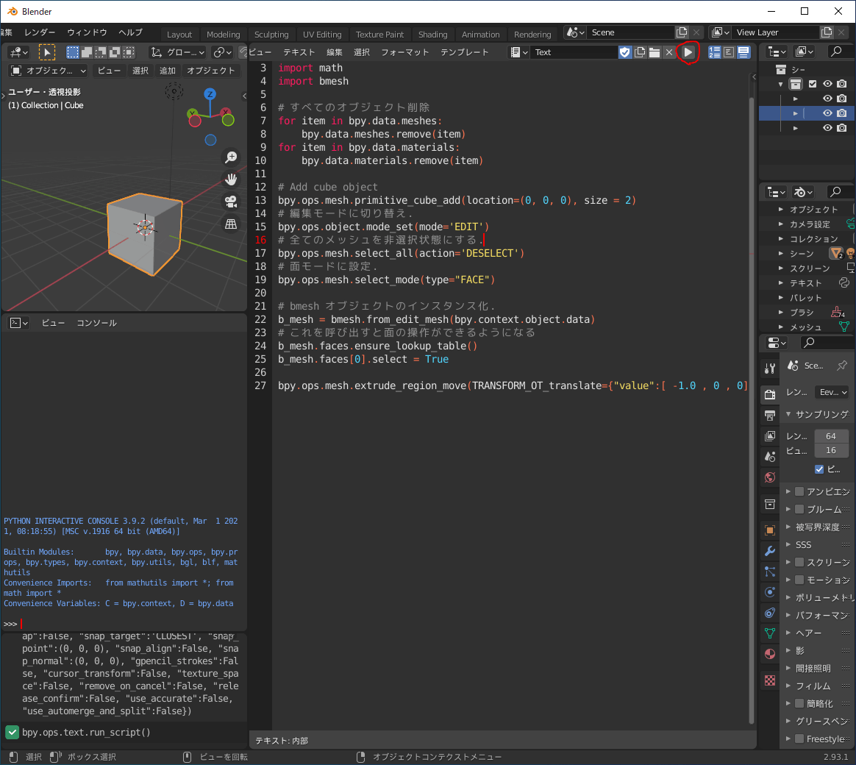Viewport: 856px width, 765px height.
Task: Expand the メッシュ row in data browser
Action: pos(781,327)
